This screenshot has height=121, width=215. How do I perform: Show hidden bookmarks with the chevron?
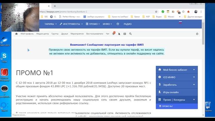180,17
